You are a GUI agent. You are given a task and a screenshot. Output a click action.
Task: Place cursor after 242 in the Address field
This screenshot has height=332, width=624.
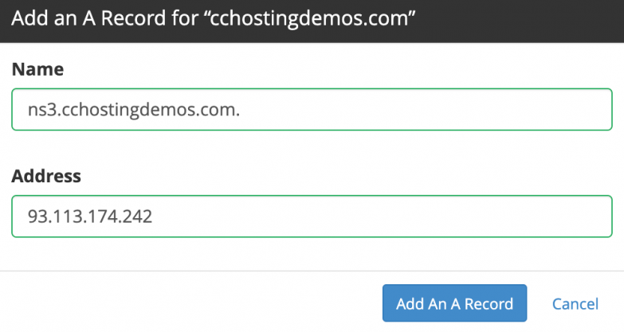[153, 217]
